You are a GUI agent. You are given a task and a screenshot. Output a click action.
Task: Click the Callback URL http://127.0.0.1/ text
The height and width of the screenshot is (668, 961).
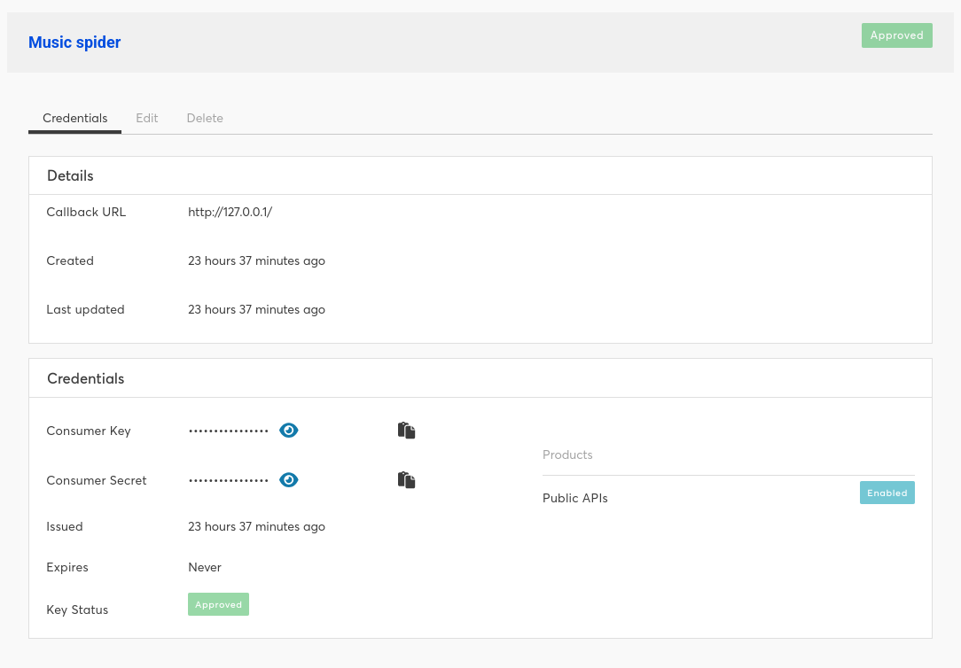(230, 212)
